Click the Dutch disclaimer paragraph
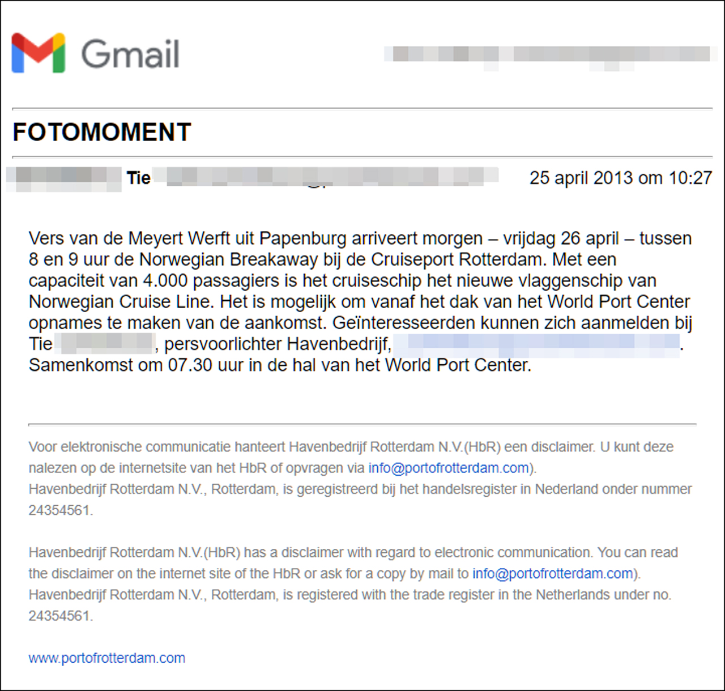This screenshot has width=725, height=691. point(360,479)
